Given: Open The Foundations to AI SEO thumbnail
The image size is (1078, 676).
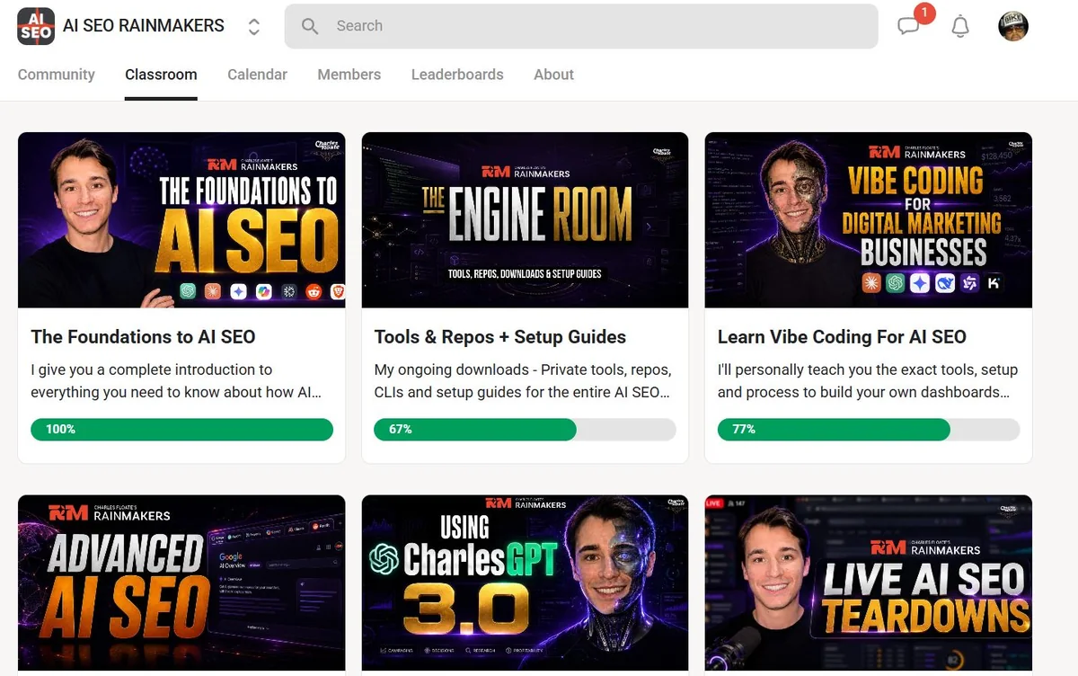Looking at the screenshot, I should click(x=181, y=220).
